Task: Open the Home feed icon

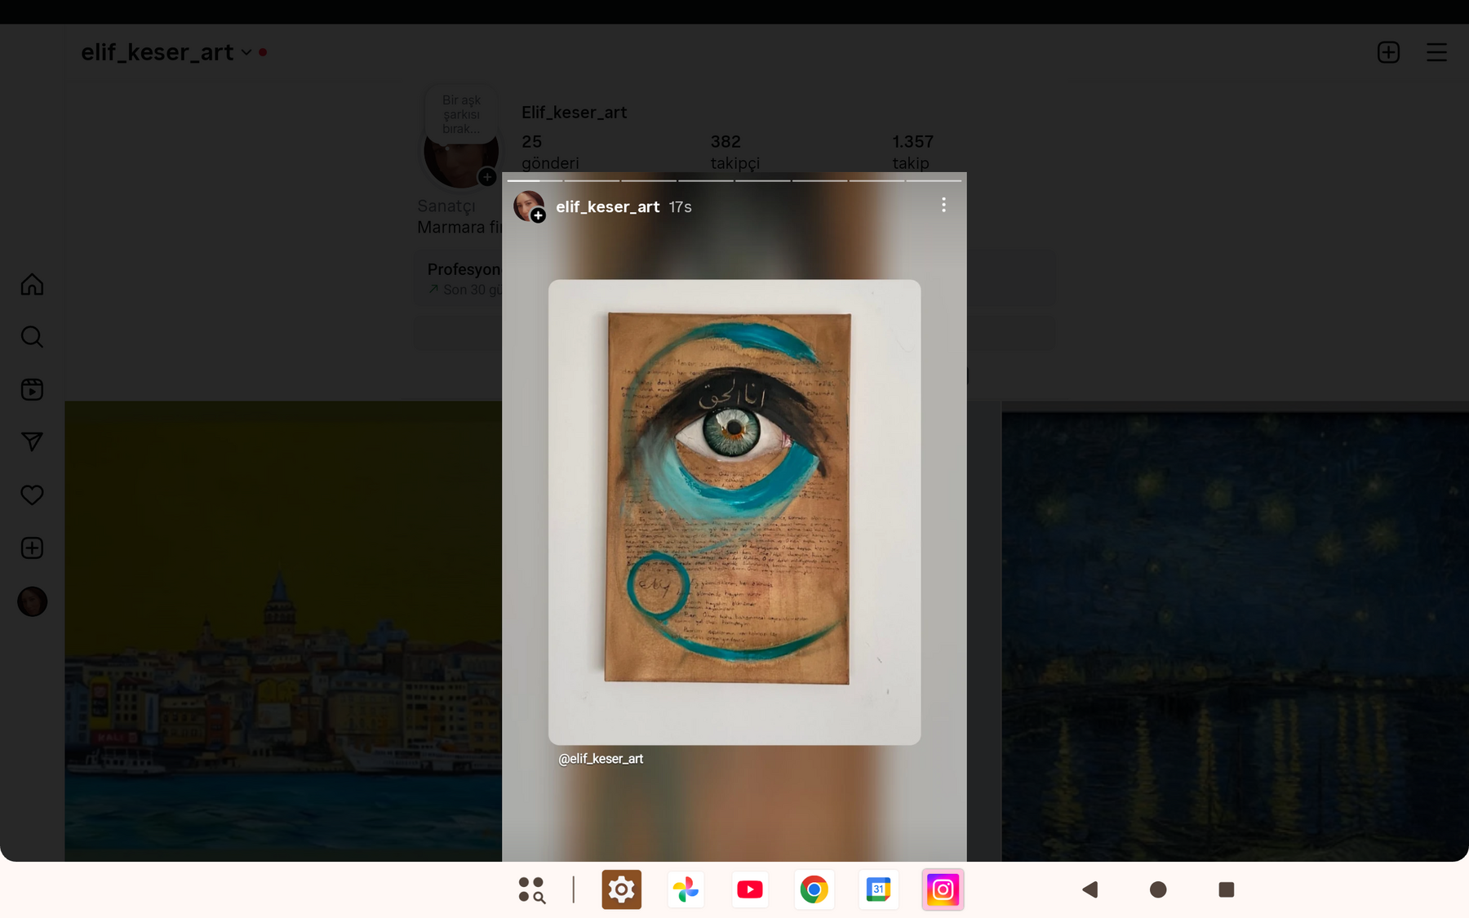Action: point(32,284)
